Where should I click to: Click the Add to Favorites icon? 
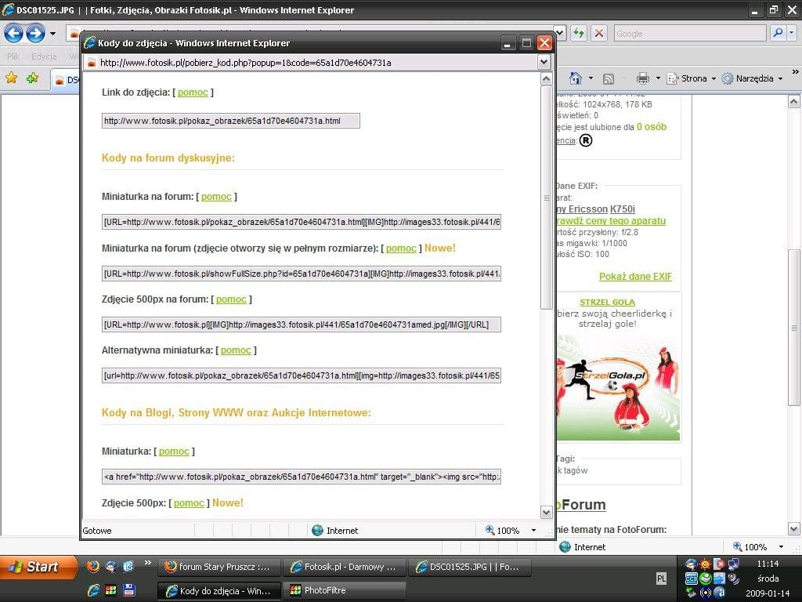(x=33, y=78)
